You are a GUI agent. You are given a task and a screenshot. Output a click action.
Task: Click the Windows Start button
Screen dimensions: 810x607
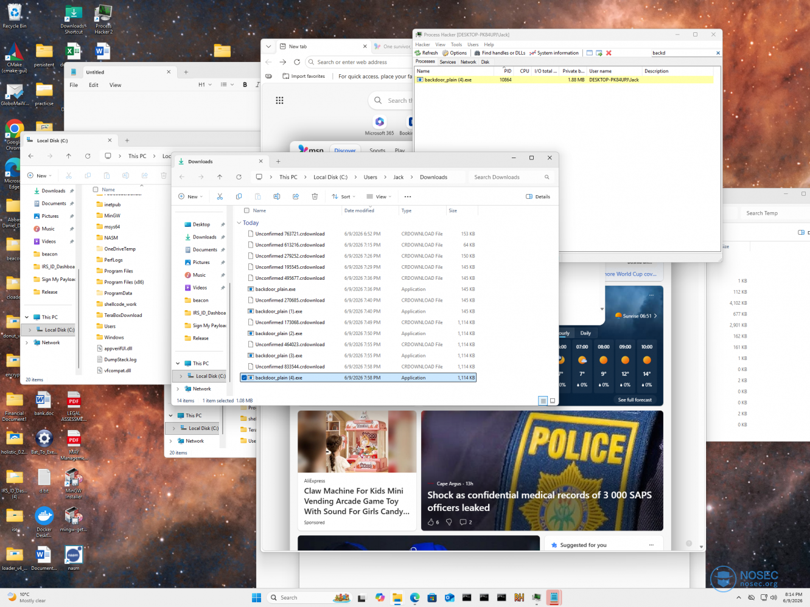[256, 597]
